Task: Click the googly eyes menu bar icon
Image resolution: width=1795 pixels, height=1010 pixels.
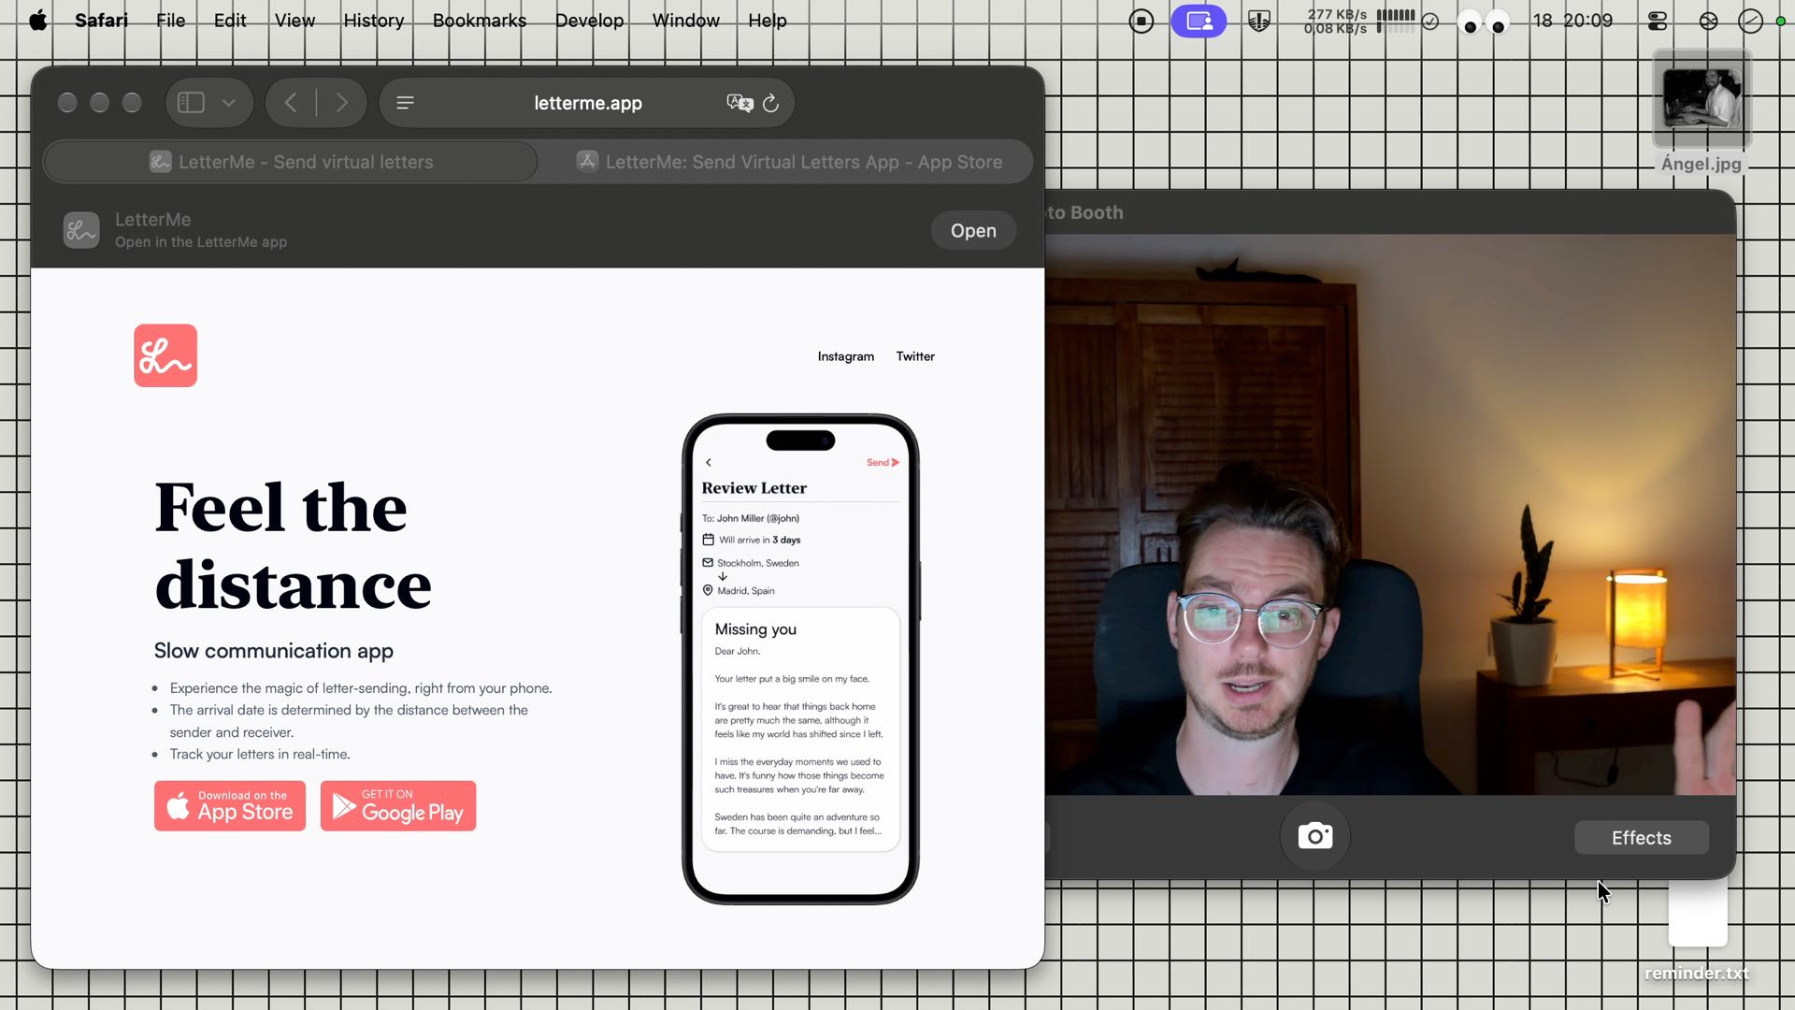Action: (x=1484, y=22)
